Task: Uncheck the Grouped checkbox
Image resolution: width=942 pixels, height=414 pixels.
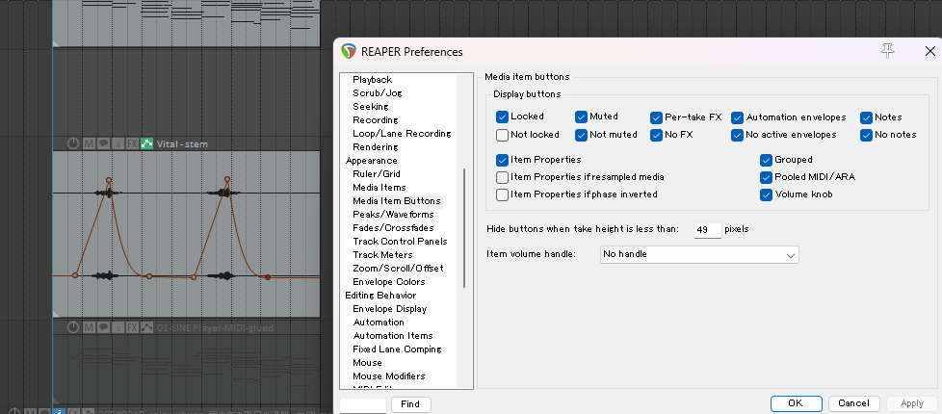Action: tap(766, 160)
